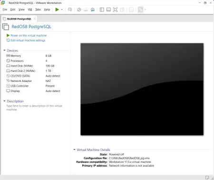Click the settings icon beside Edit virtual machine
Image resolution: width=214 pixels, height=180 pixels.
point(8,40)
